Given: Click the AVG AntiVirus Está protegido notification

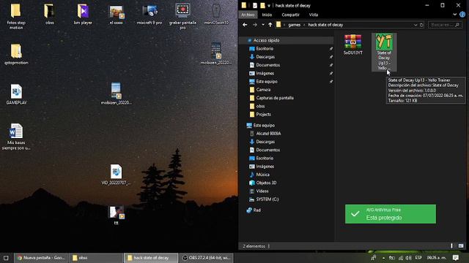Looking at the screenshot, I should coord(391,214).
